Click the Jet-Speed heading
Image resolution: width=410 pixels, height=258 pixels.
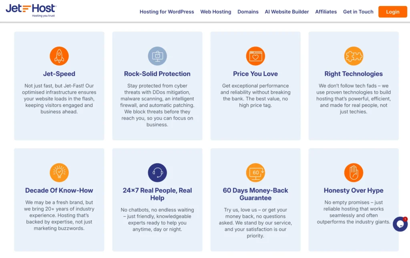(59, 74)
